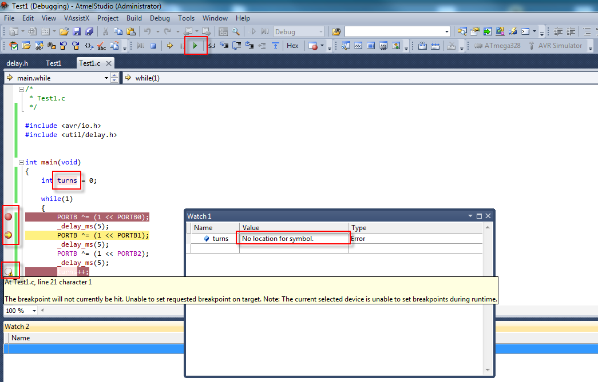Screen dimensions: 598x382
Task: Click the Command Window icon
Action: 525,31
